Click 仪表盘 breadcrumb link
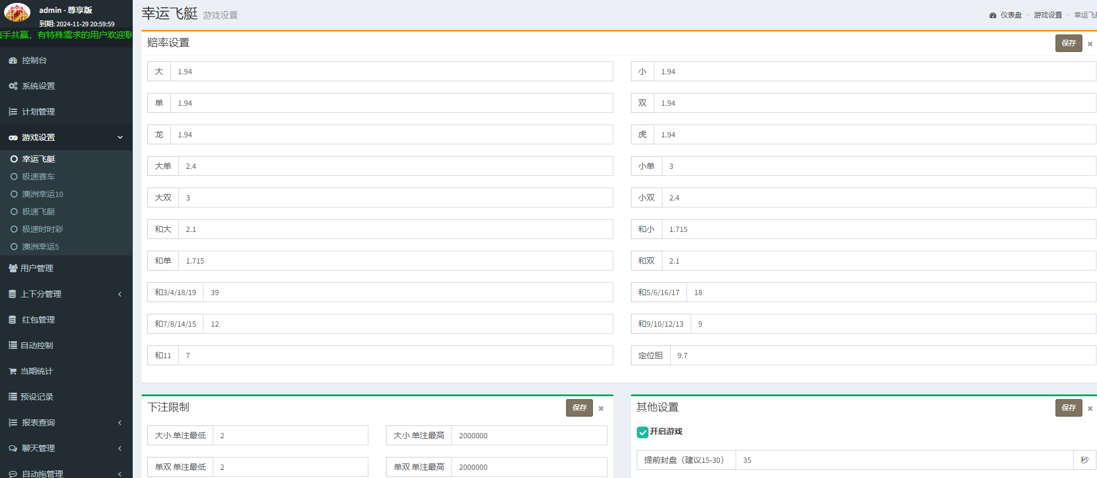The height and width of the screenshot is (478, 1097). click(x=1010, y=15)
